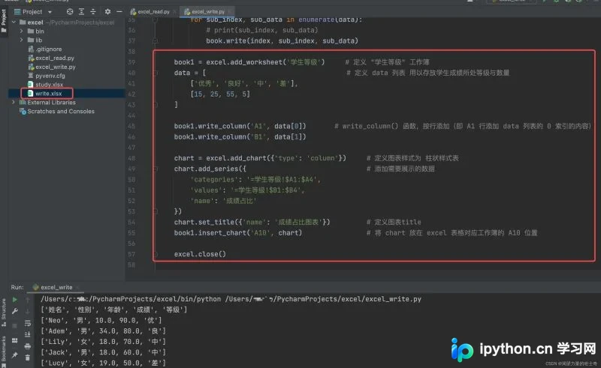
Task: Click locate opened file target icon
Action: [70, 12]
